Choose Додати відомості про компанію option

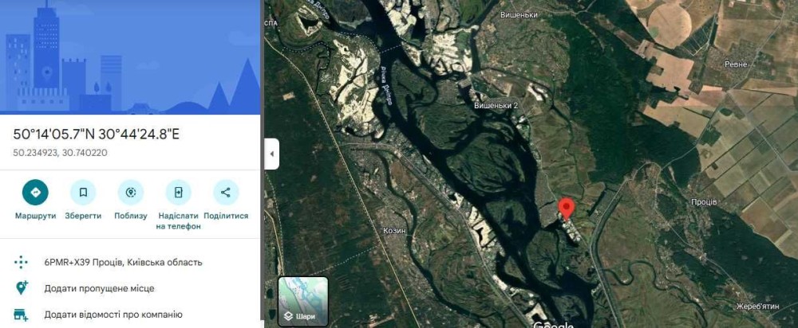113,314
